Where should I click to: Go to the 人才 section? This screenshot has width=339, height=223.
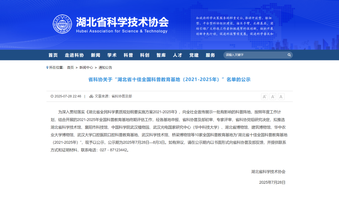(x=178, y=55)
